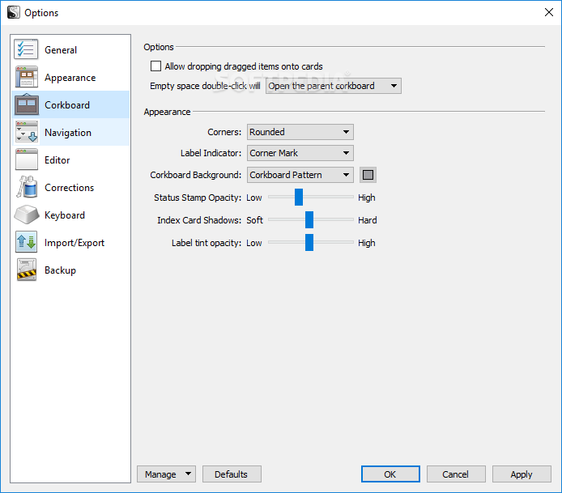Open the Corners dropdown
562x493 pixels.
coord(300,132)
